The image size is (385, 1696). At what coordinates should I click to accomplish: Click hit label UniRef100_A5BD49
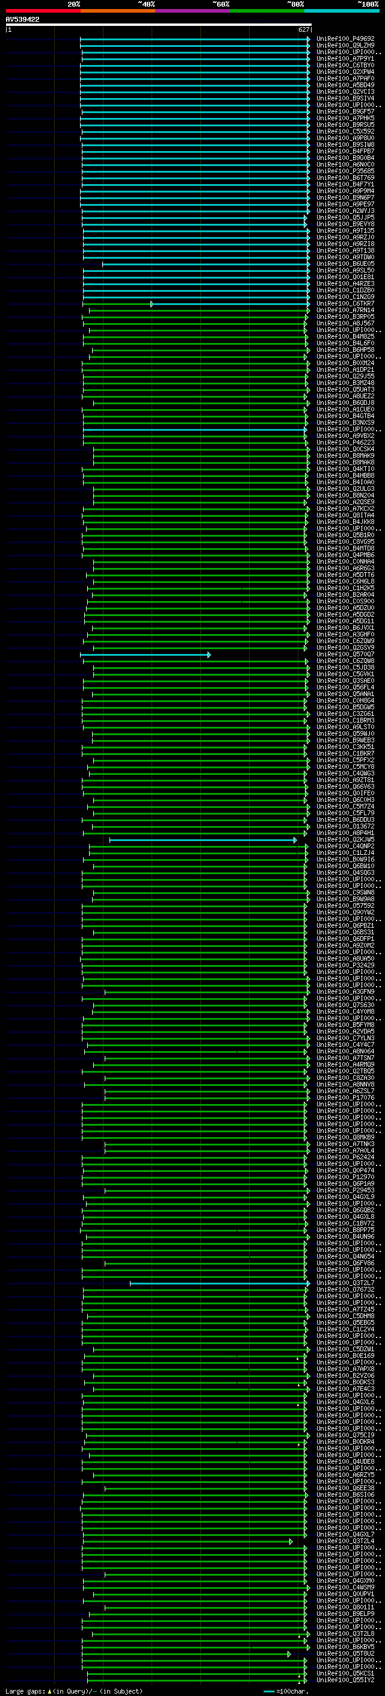[x=345, y=85]
